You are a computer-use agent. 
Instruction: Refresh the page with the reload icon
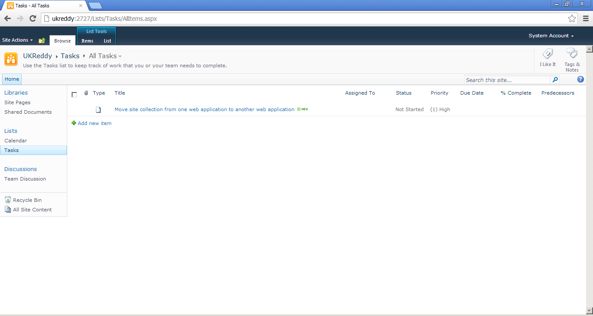coord(32,18)
